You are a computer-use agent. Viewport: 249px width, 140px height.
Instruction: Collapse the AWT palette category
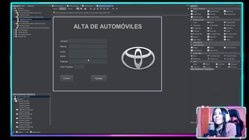(x=191, y=61)
